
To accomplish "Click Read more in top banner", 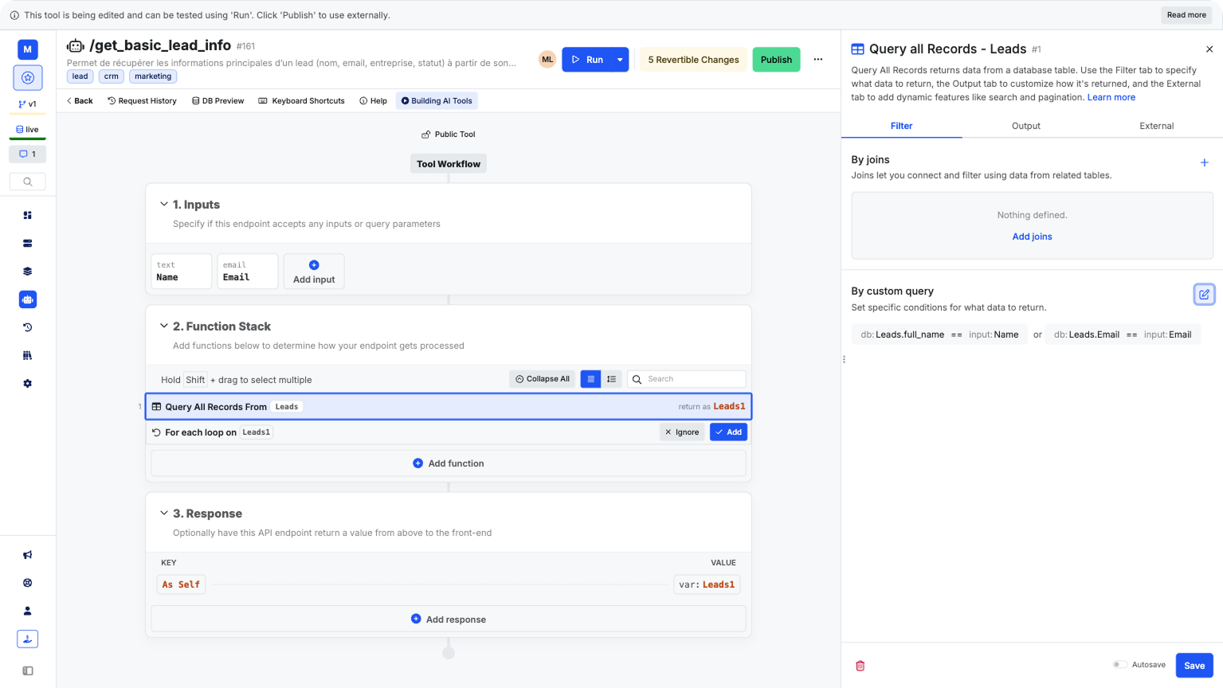I will (x=1186, y=15).
